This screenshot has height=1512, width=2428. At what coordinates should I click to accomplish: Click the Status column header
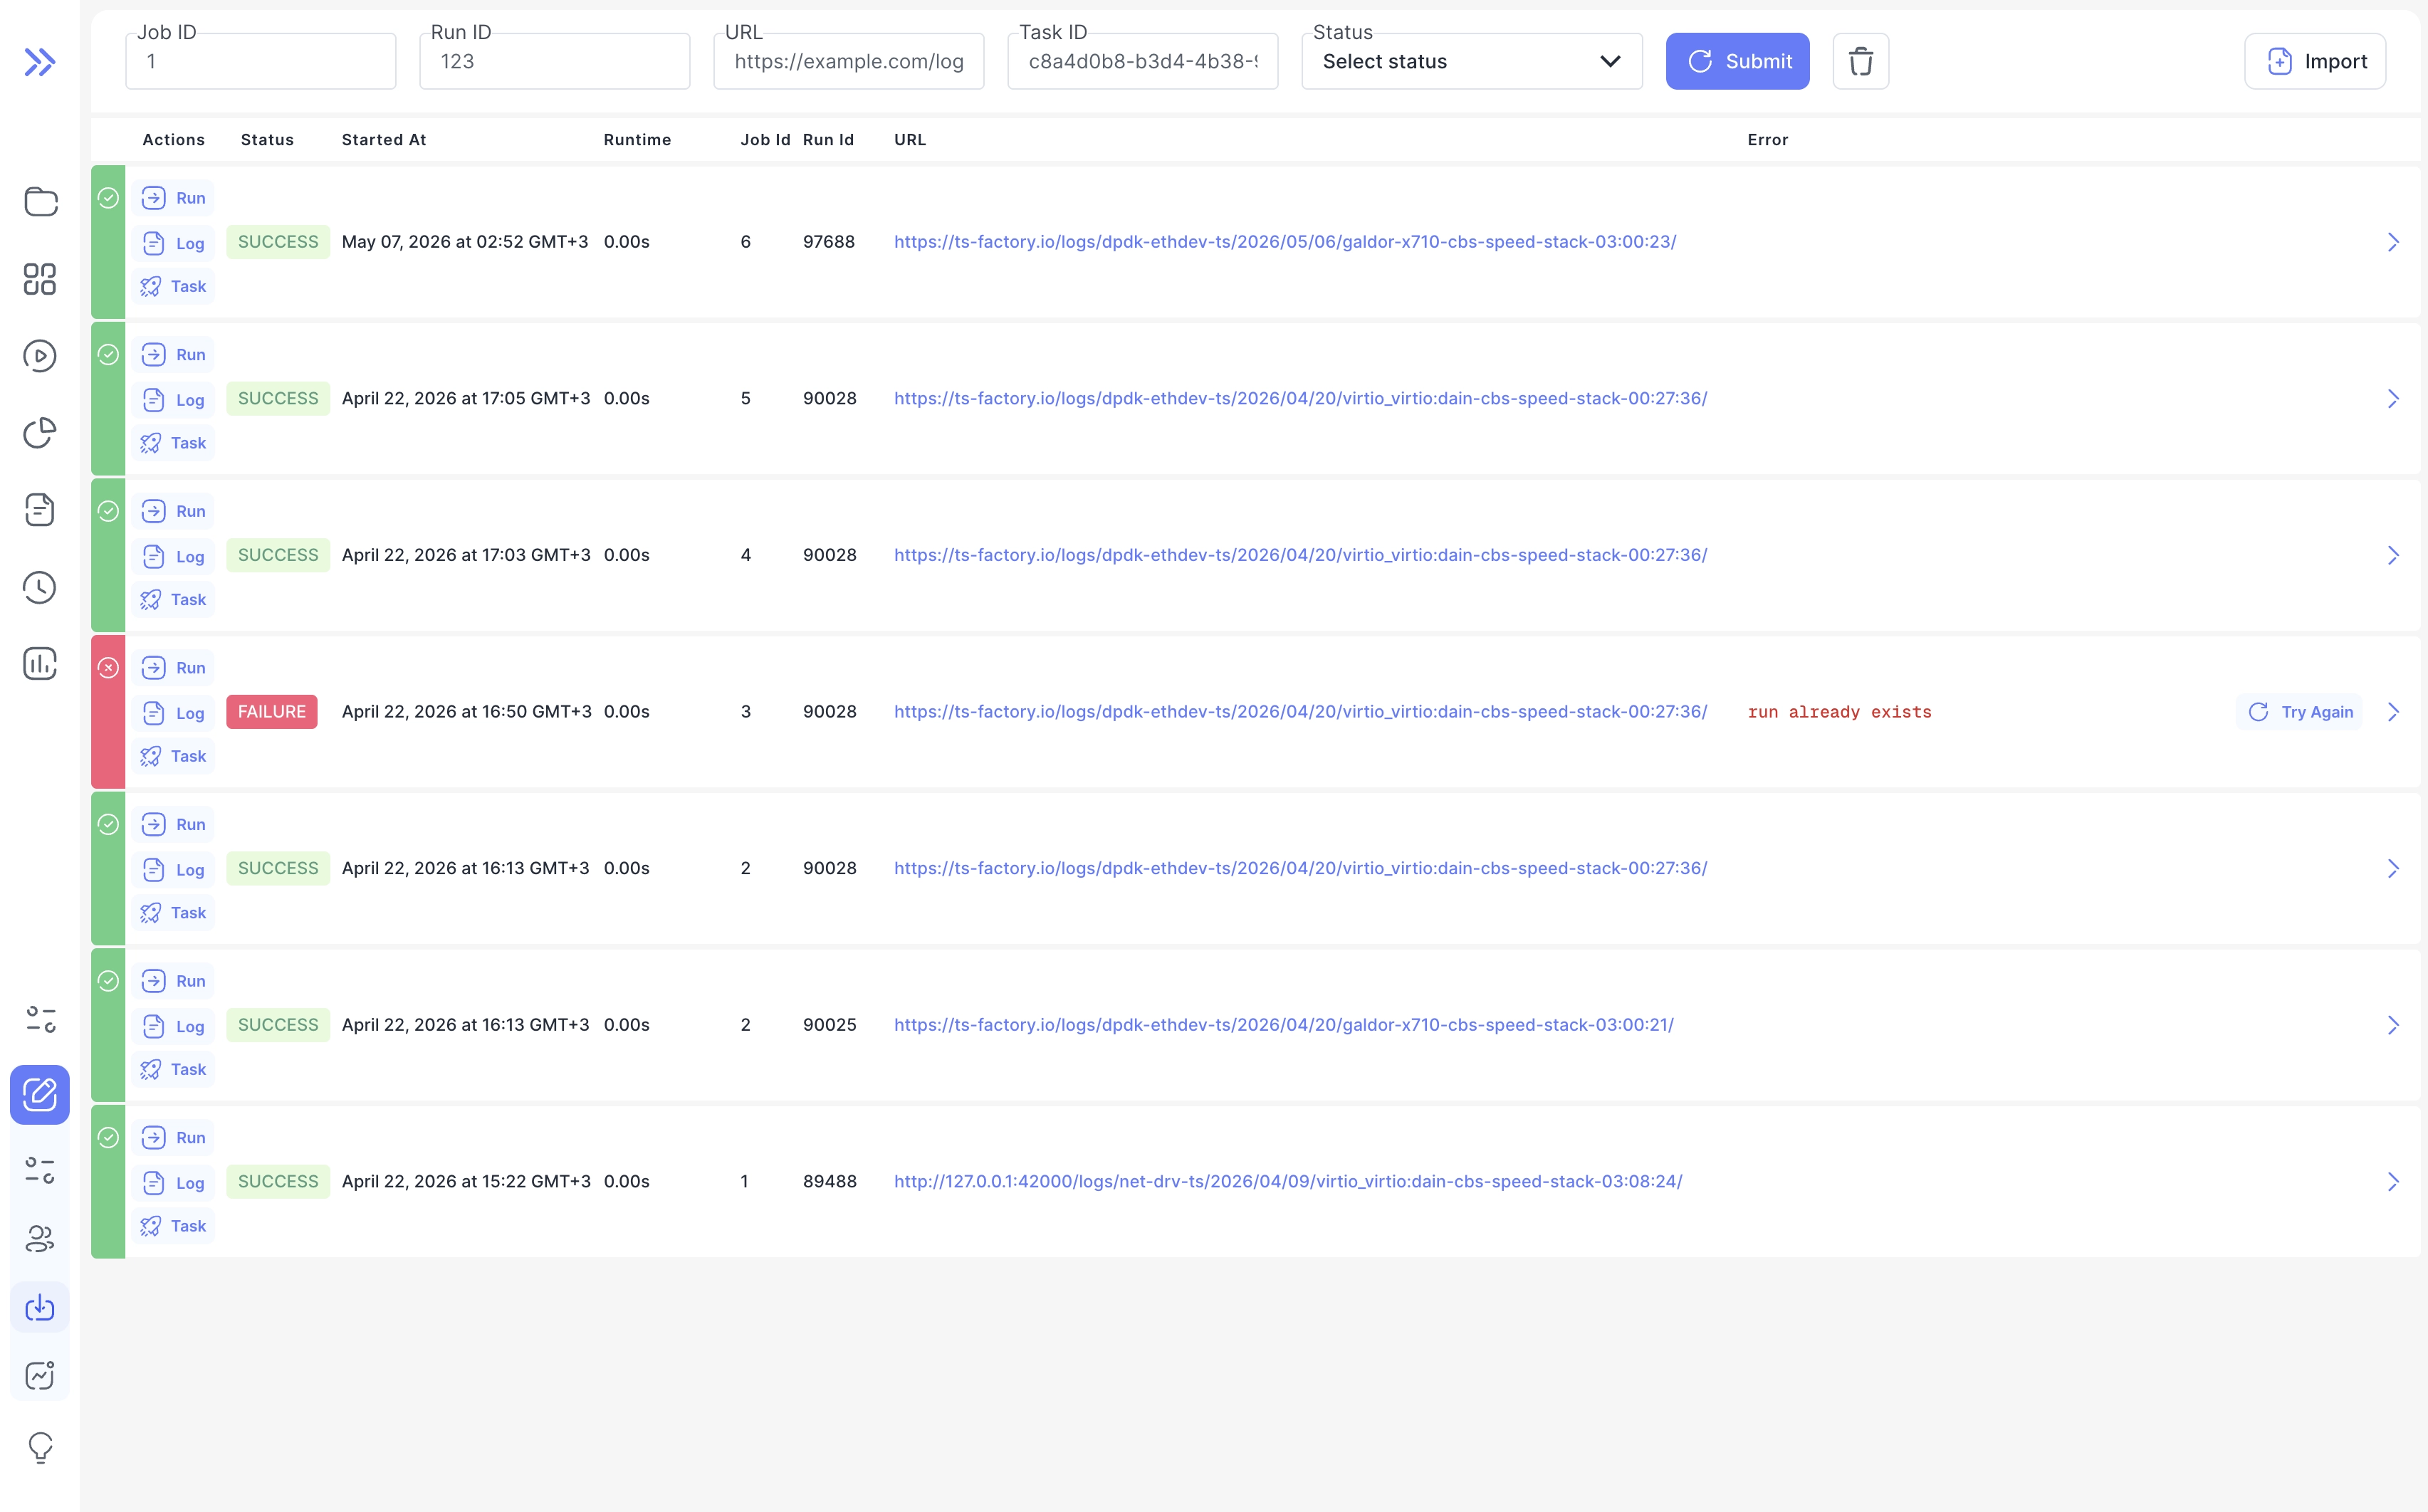pyautogui.click(x=267, y=140)
